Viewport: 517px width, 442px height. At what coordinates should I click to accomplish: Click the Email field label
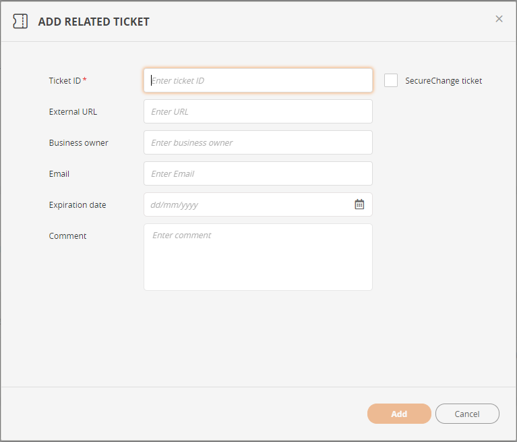[x=59, y=174]
